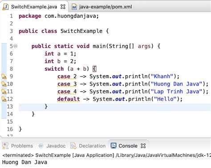Click the 'switch' keyword on line 8
The height and width of the screenshot is (168, 211).
[x=54, y=69]
